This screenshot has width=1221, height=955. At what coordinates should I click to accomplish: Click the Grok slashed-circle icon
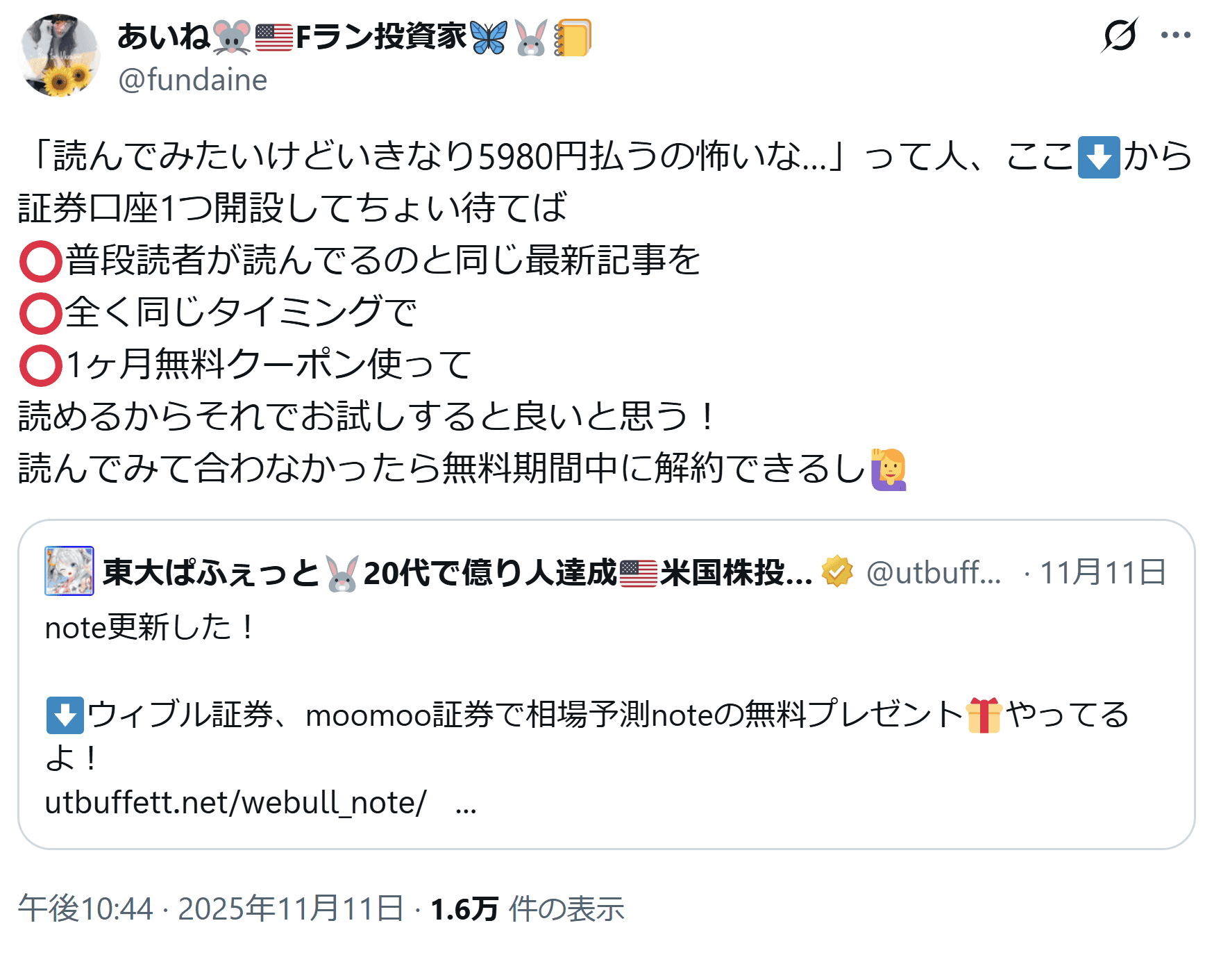tap(1119, 35)
